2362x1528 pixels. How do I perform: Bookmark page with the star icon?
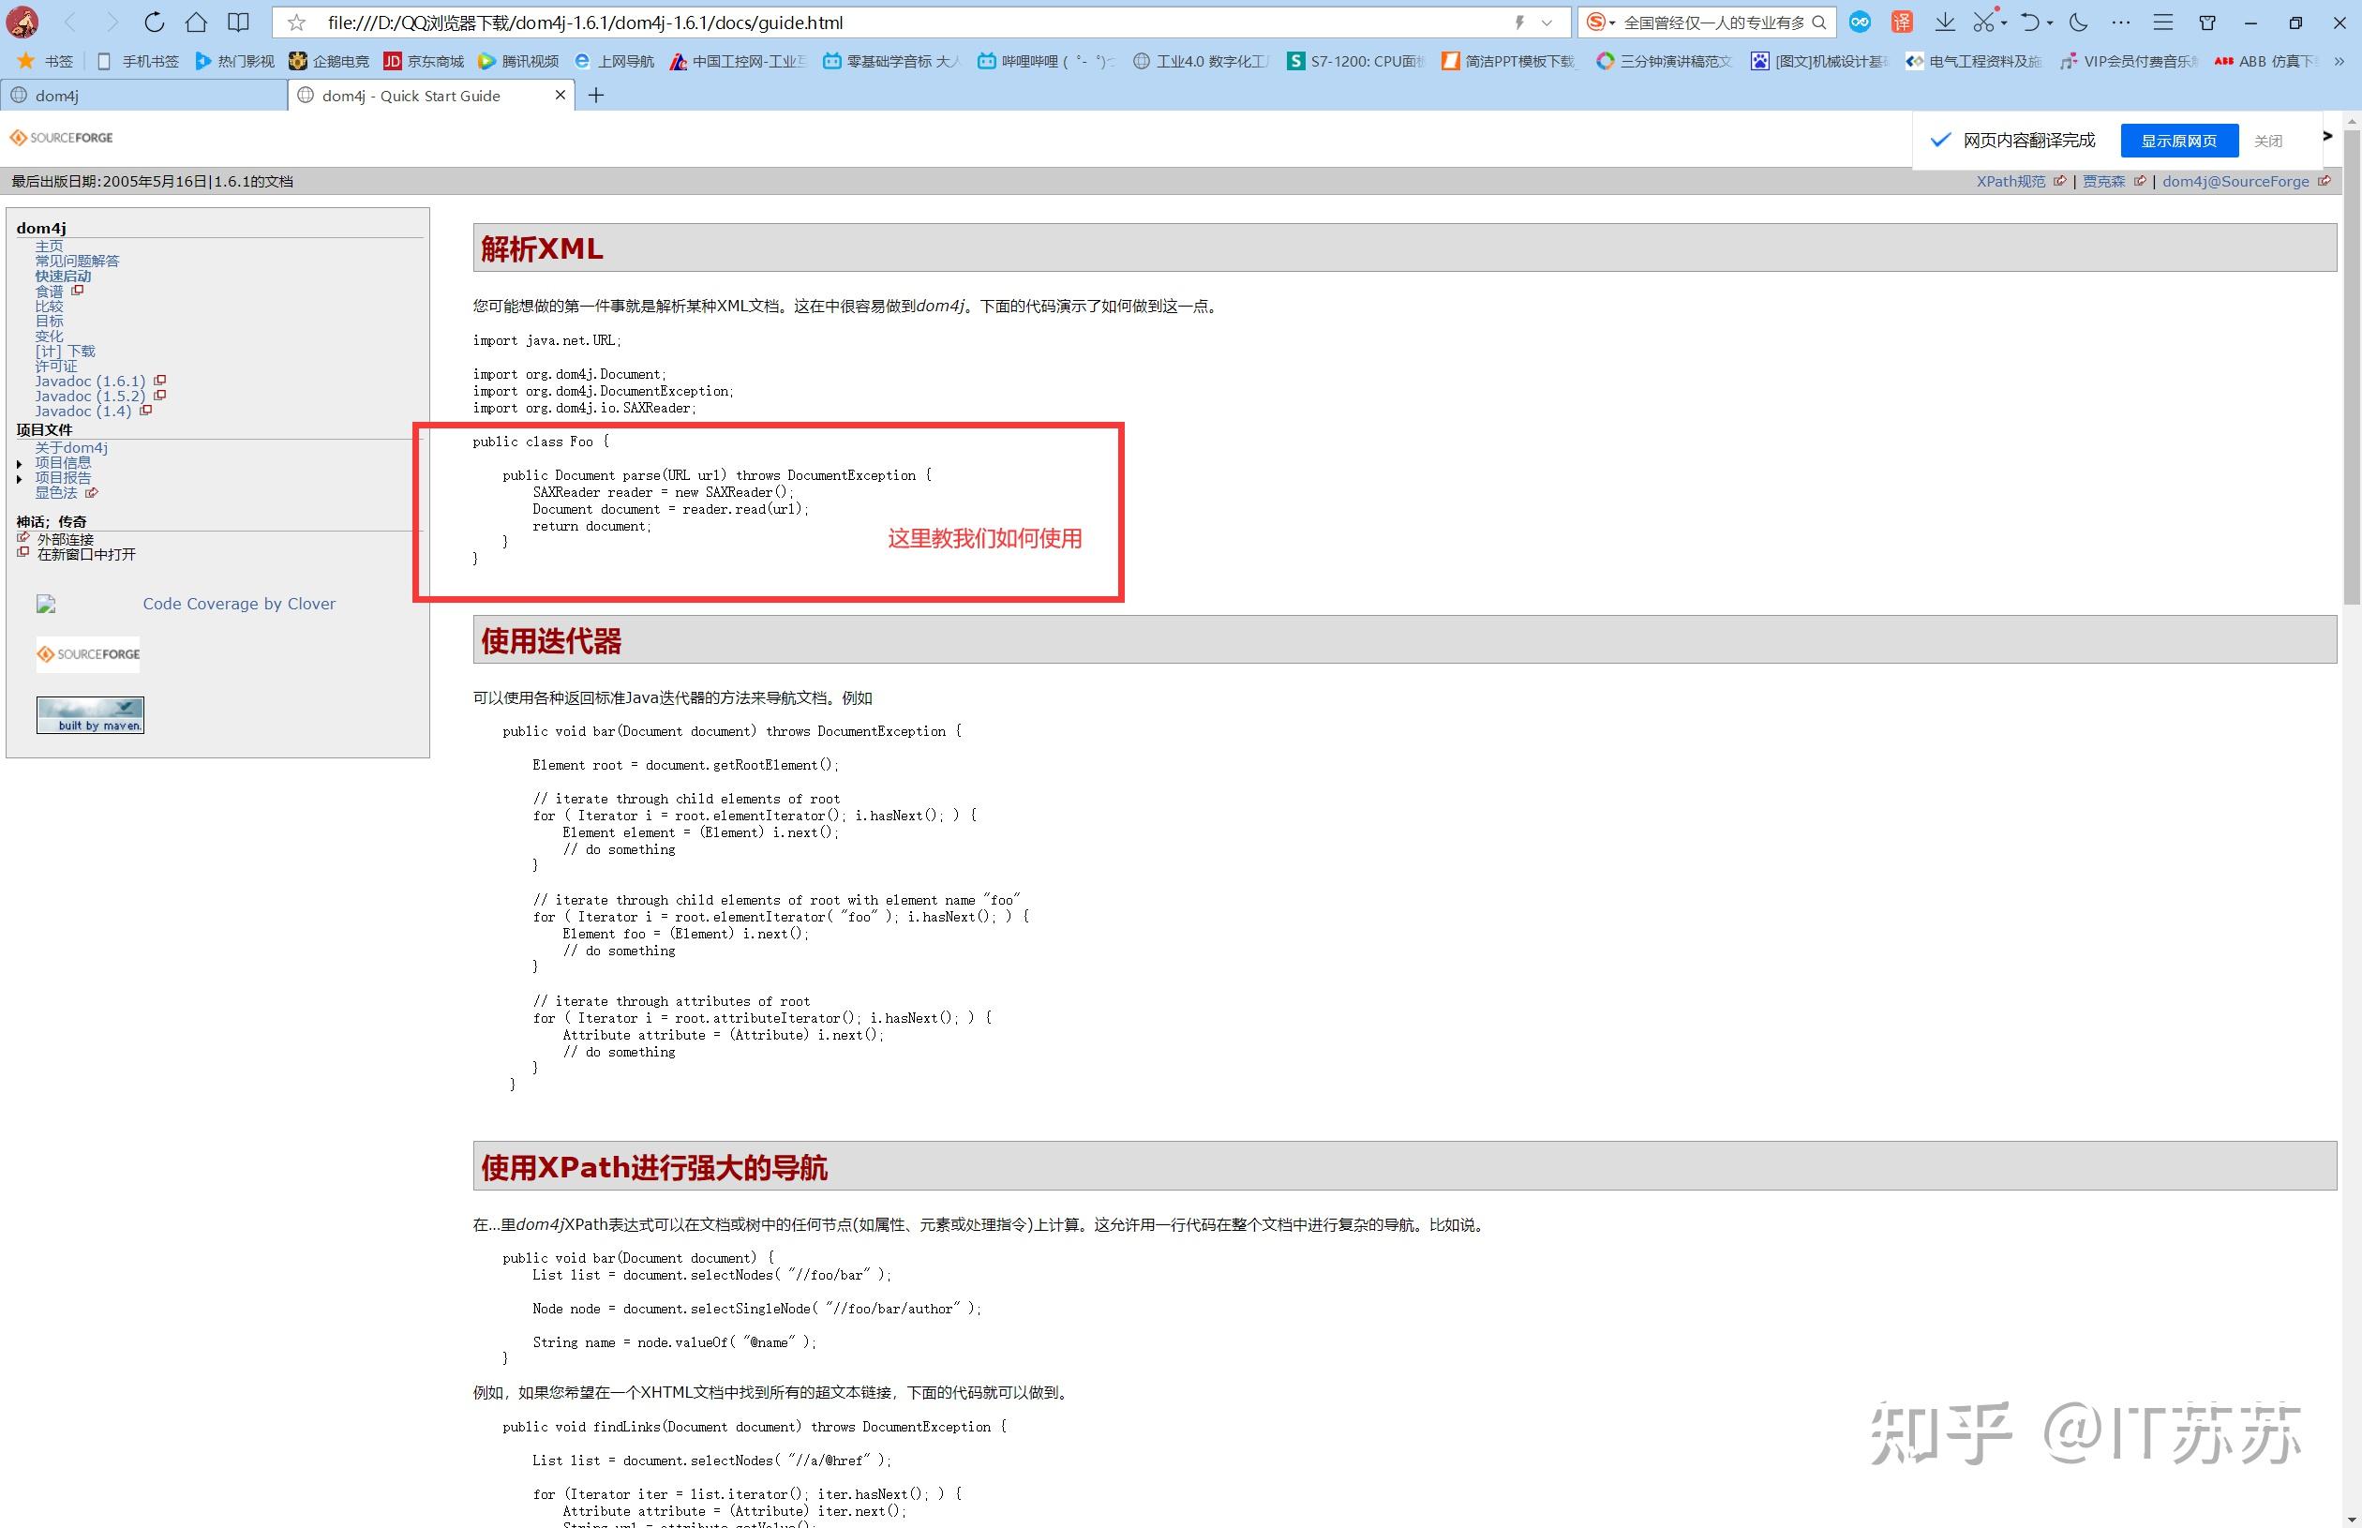[295, 22]
